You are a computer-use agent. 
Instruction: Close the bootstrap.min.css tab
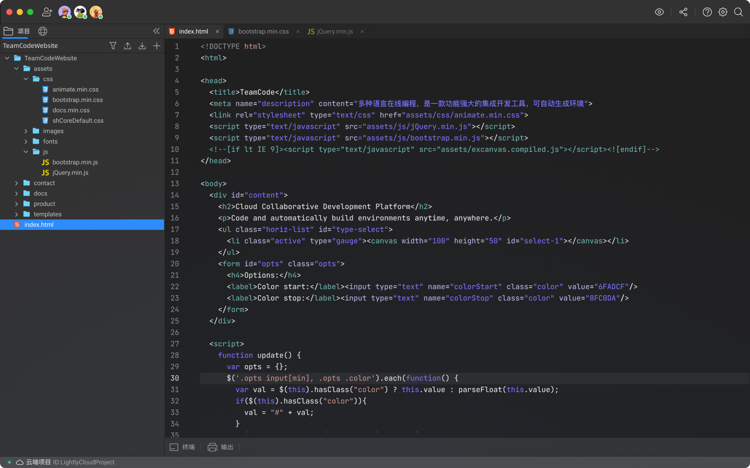298,32
